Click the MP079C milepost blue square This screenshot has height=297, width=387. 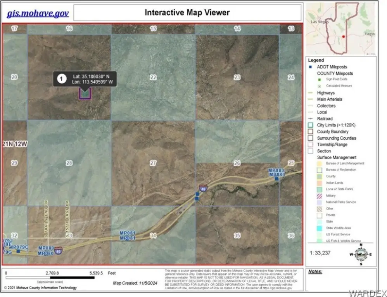coord(18,251)
